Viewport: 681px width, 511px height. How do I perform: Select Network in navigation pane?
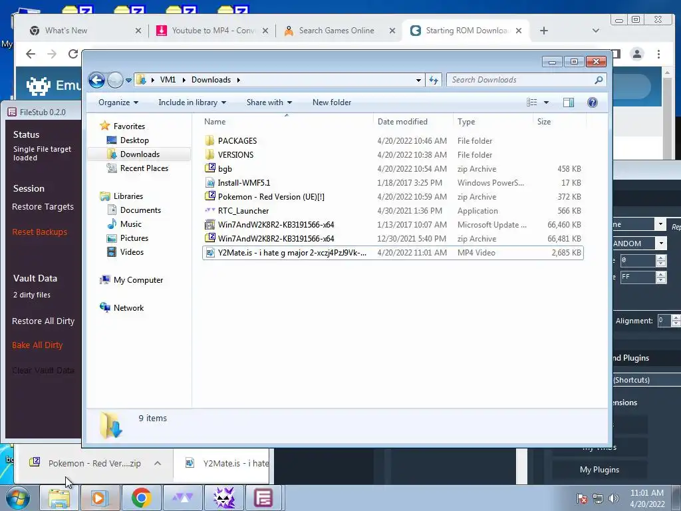click(128, 308)
